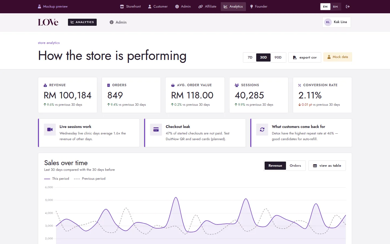Open the Storefront tab
Viewport: 390px width, 244px height.
131,7
